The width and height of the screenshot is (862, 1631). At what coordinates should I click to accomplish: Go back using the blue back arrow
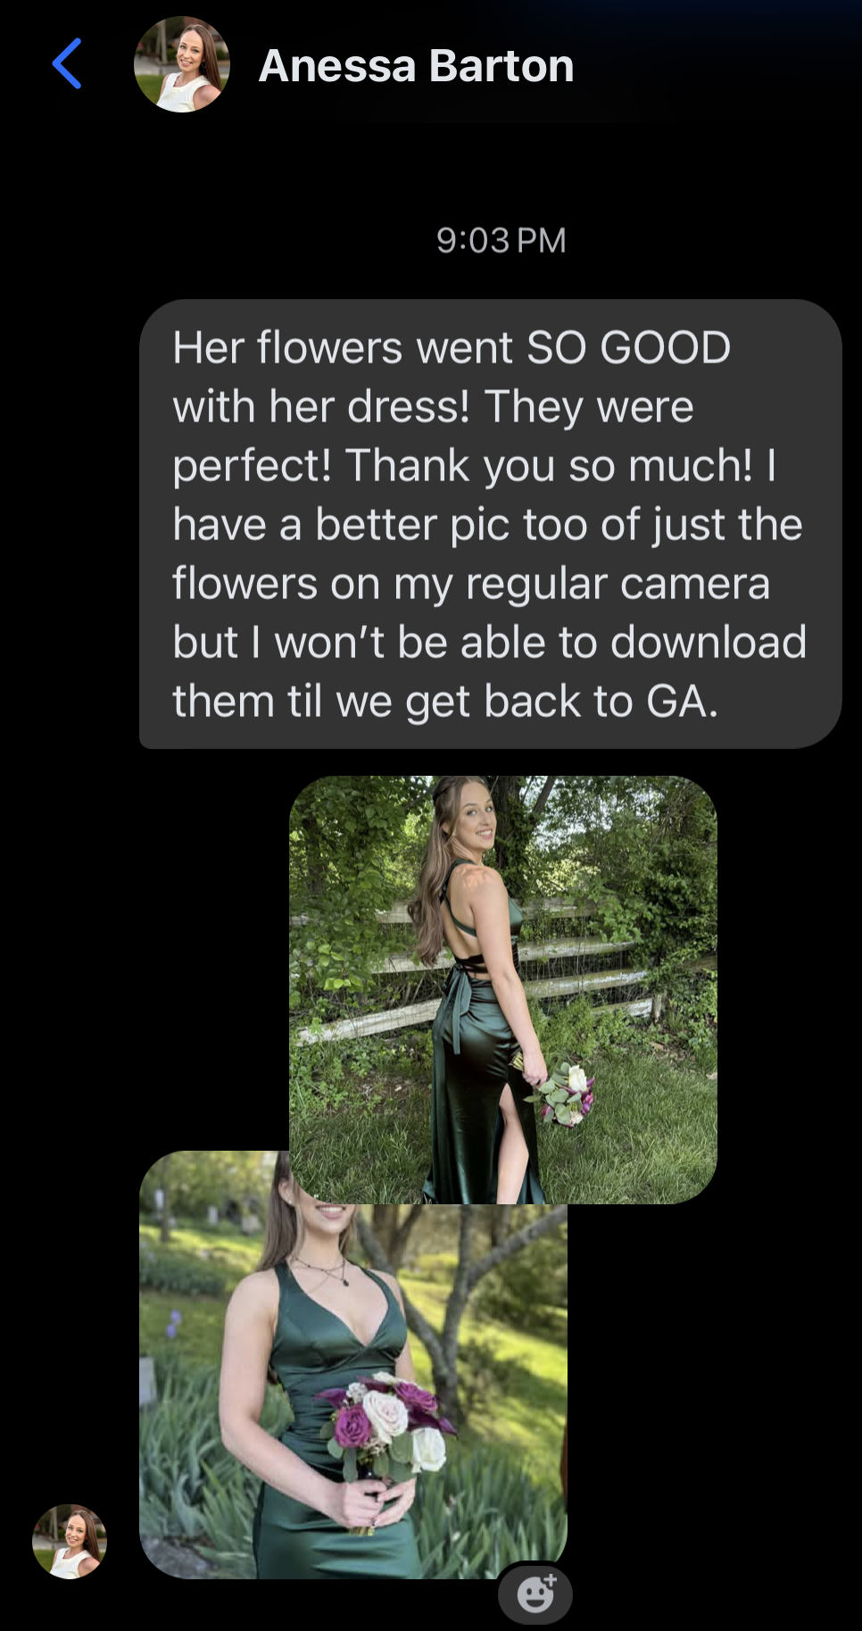point(67,63)
